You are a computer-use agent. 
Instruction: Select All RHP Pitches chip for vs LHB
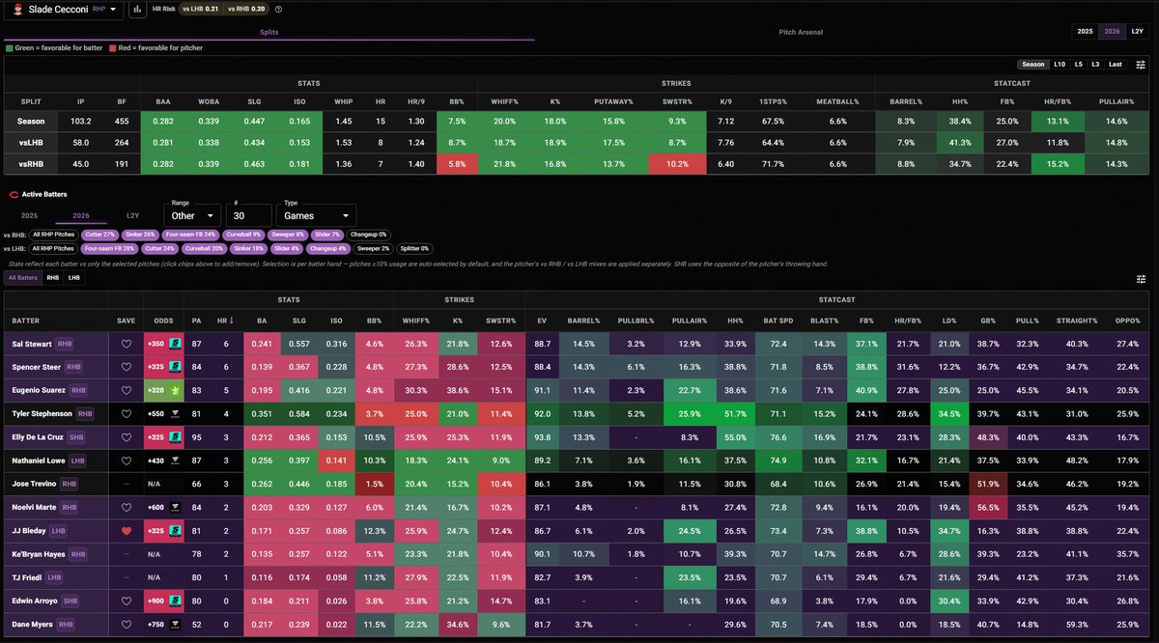(53, 248)
